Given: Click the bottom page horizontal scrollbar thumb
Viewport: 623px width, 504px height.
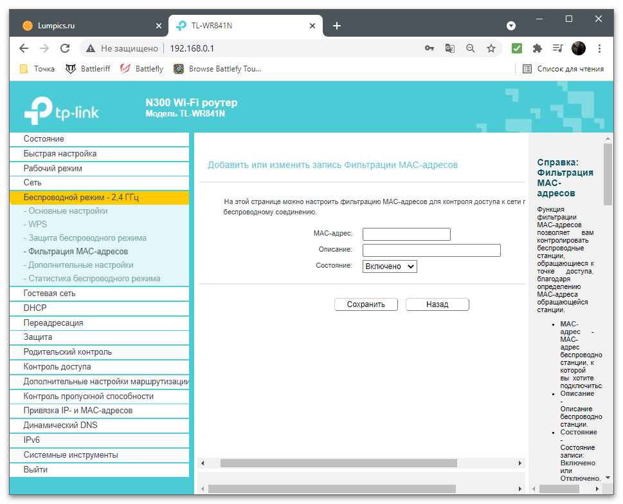Looking at the screenshot, I should tap(332, 489).
